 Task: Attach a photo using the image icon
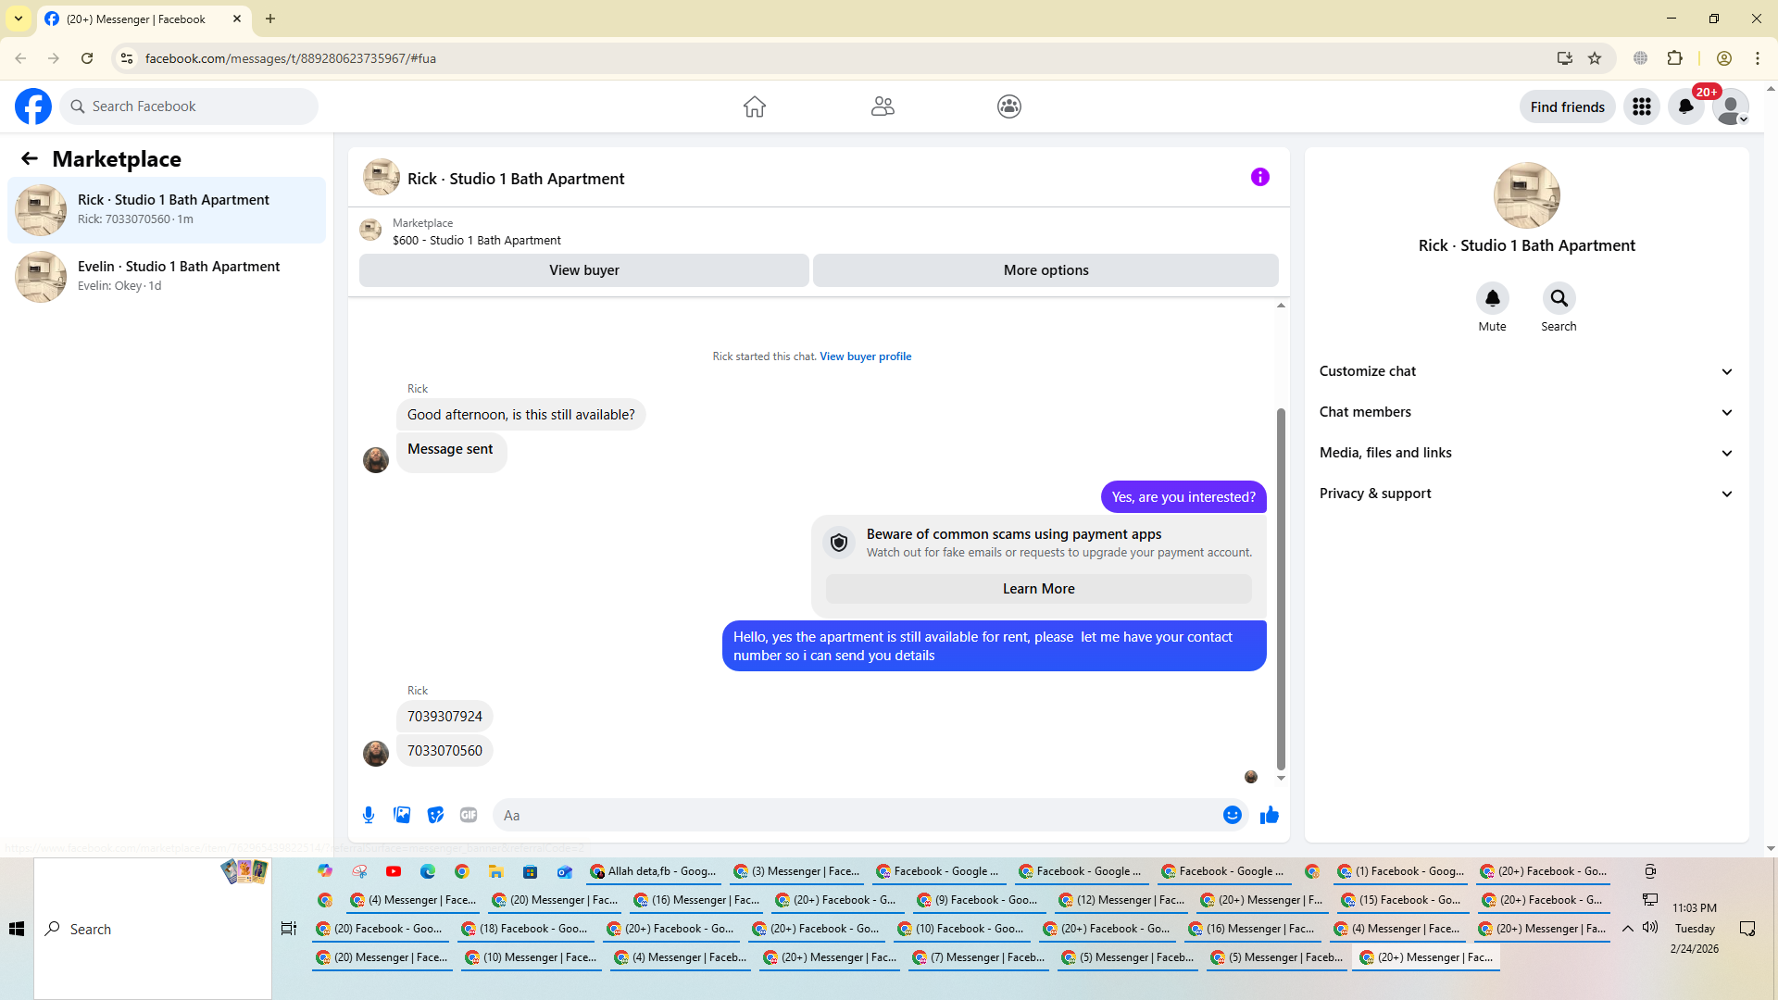coord(402,815)
